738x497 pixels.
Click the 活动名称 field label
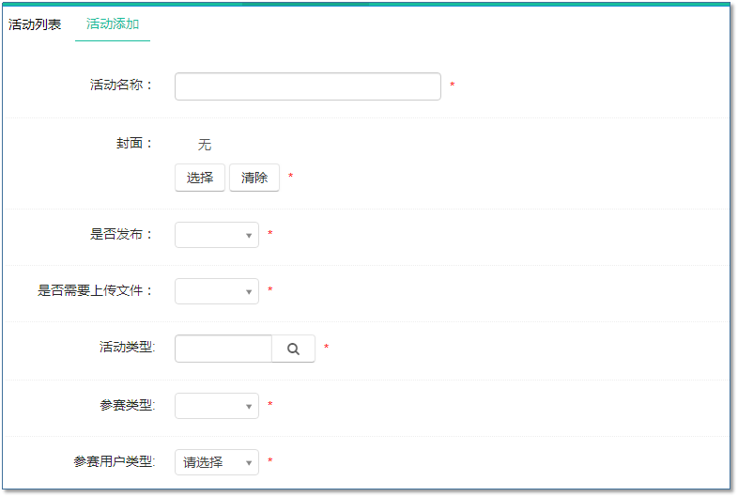tap(121, 85)
